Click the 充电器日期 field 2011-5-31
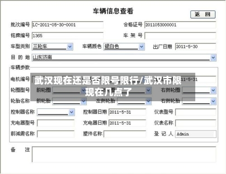Image resolution: width=226 pixels, height=174 pixels. [x=127, y=123]
